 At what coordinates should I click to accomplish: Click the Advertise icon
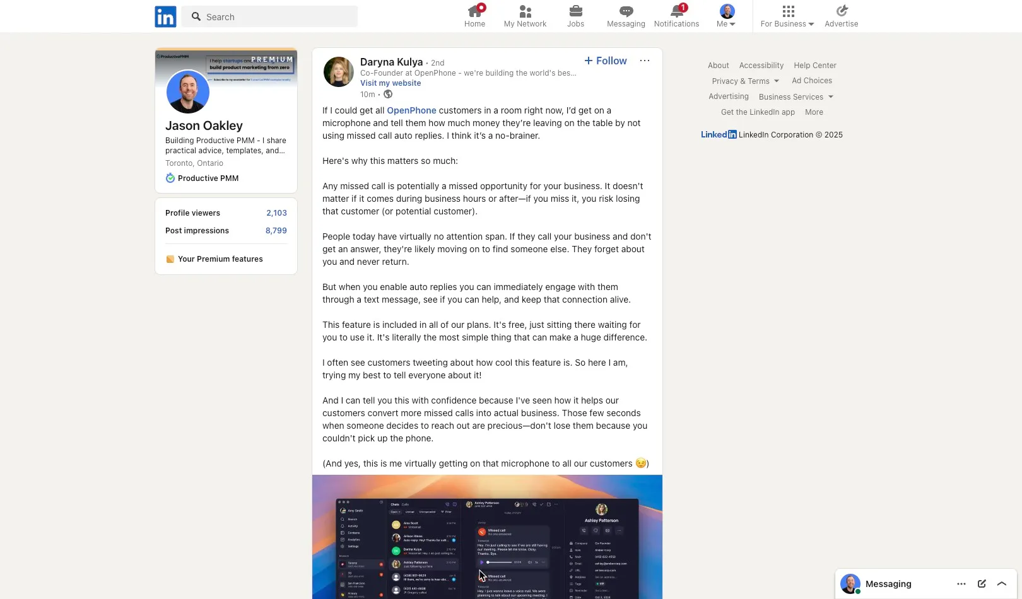pos(841,16)
